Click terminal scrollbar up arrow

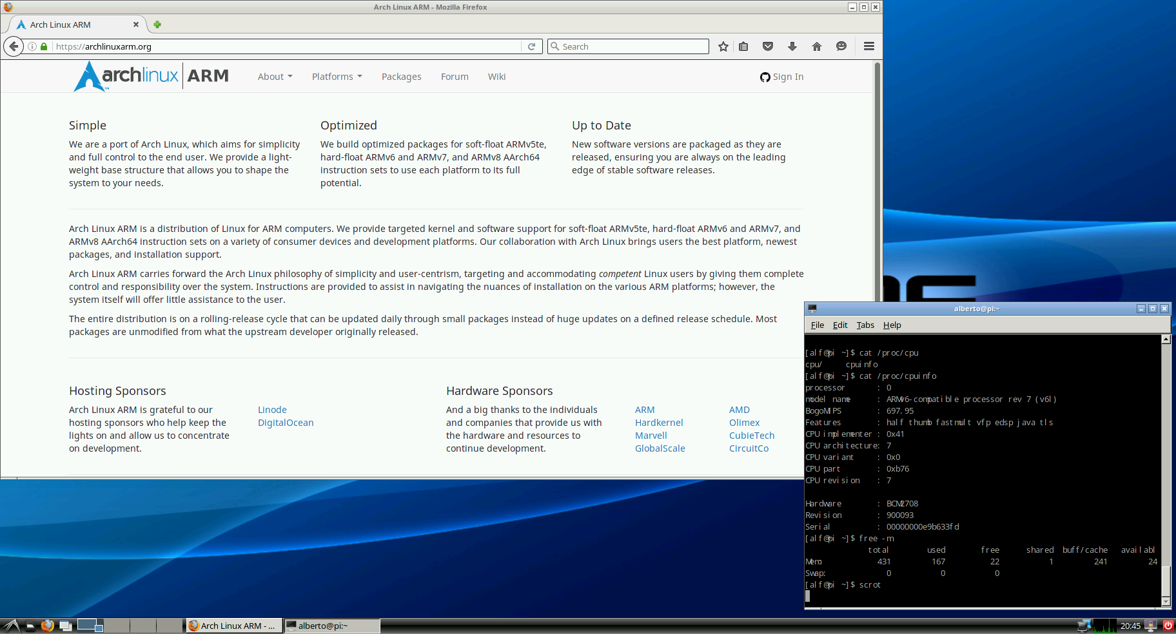[1166, 339]
